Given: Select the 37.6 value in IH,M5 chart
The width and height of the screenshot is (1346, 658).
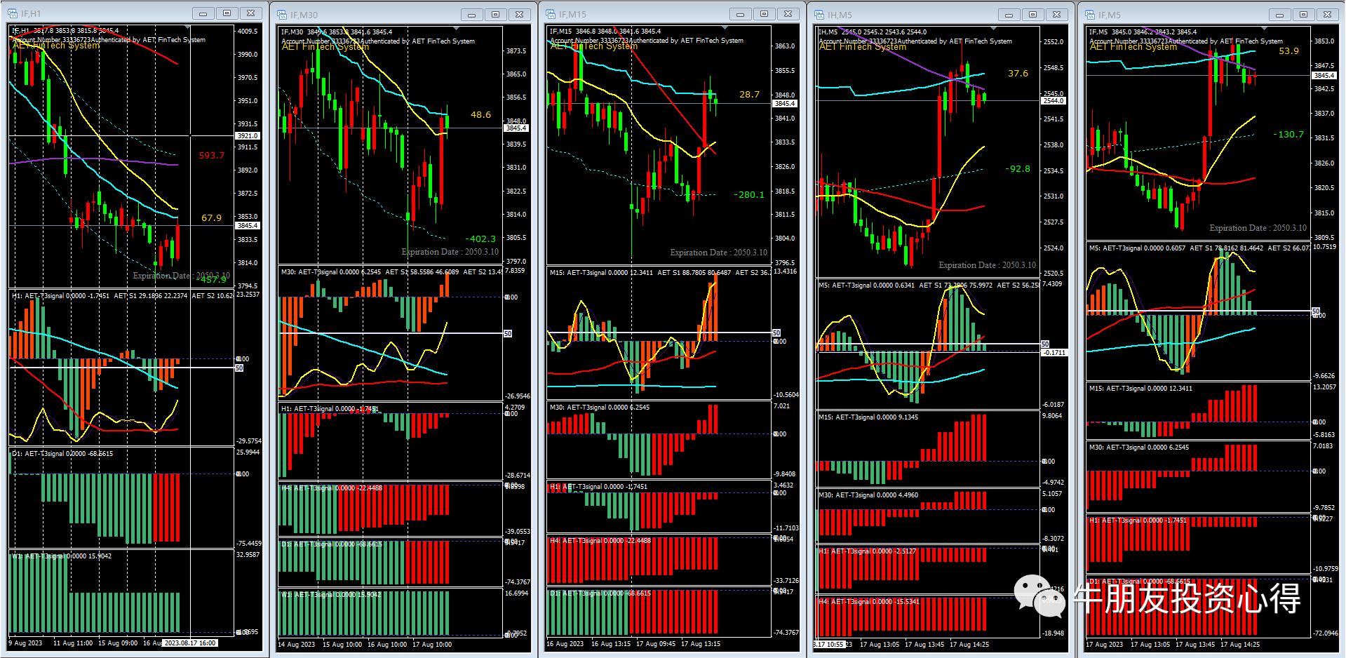Looking at the screenshot, I should click(x=1018, y=74).
